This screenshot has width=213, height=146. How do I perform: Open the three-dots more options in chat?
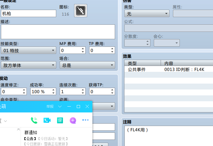[x=85, y=120]
